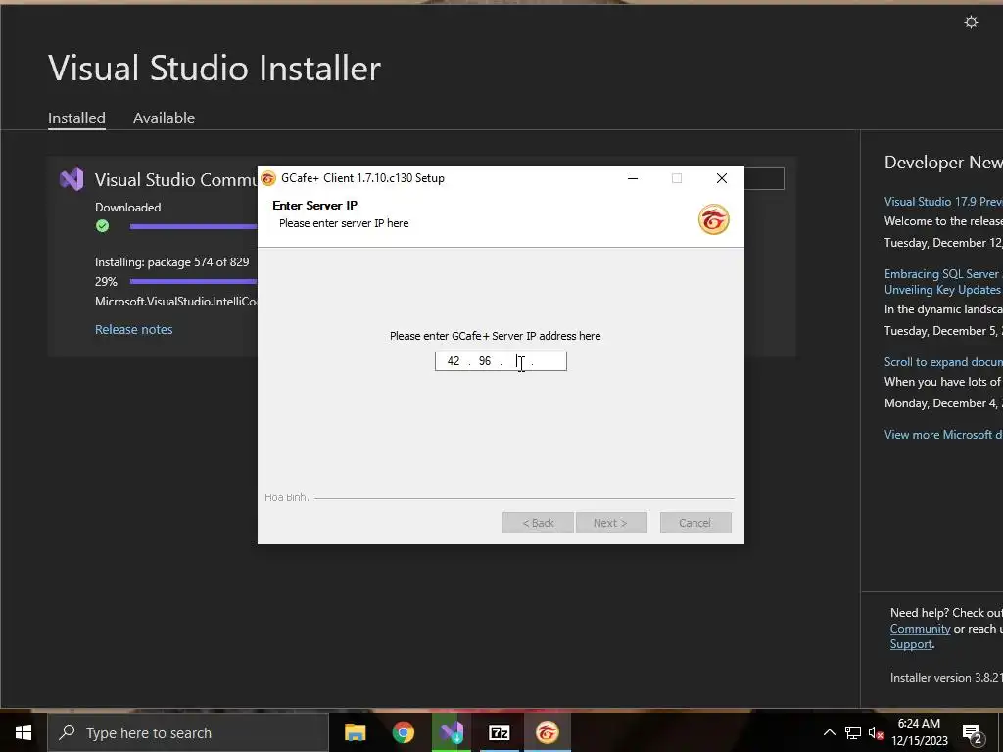The width and height of the screenshot is (1003, 752).
Task: Click the Back button in setup
Action: click(x=538, y=523)
